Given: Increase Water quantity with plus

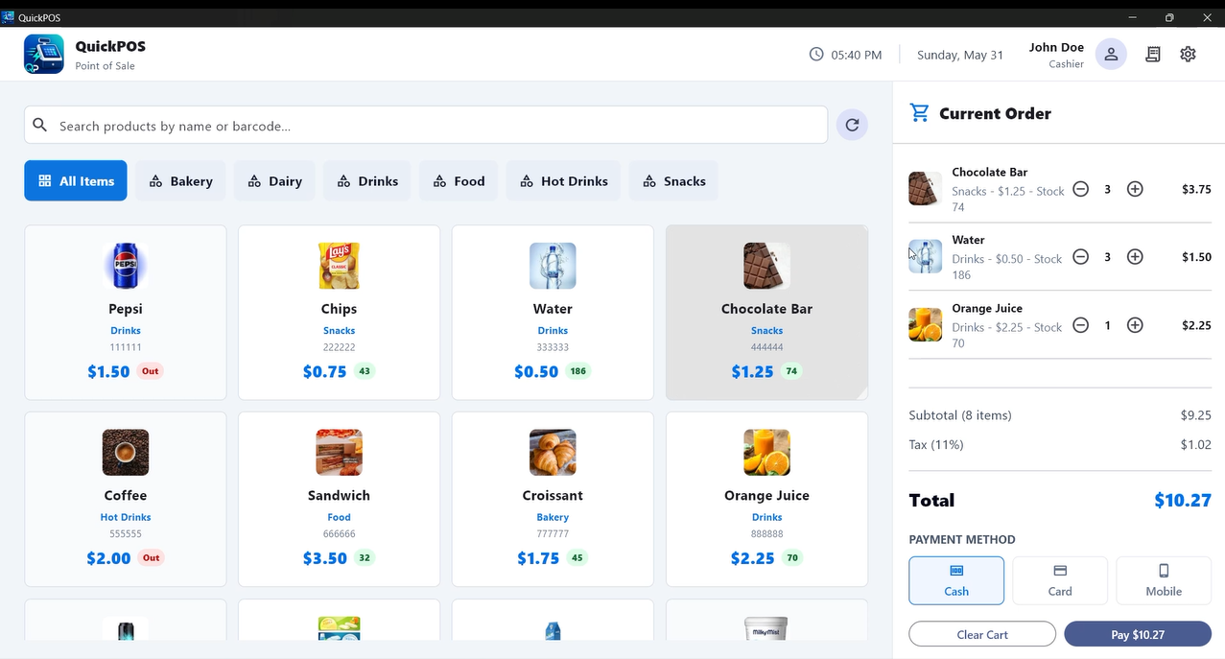Looking at the screenshot, I should tap(1135, 257).
